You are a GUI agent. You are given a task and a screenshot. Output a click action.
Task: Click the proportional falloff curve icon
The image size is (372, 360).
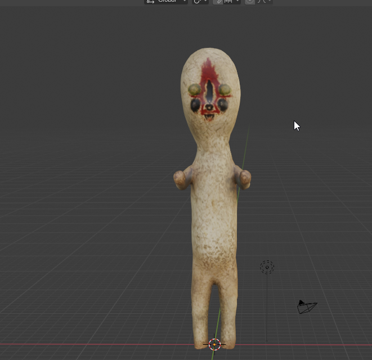(x=262, y=2)
